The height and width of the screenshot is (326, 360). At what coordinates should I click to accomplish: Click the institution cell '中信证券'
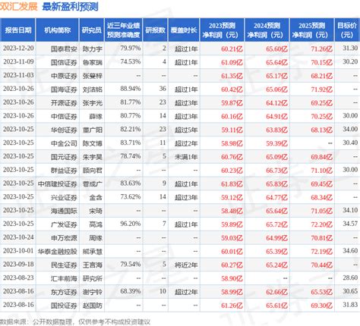coord(64,117)
